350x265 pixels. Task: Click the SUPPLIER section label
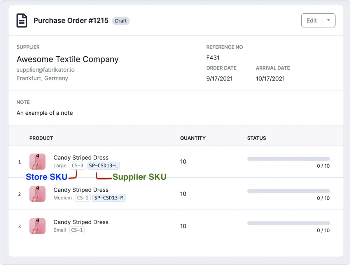28,47
